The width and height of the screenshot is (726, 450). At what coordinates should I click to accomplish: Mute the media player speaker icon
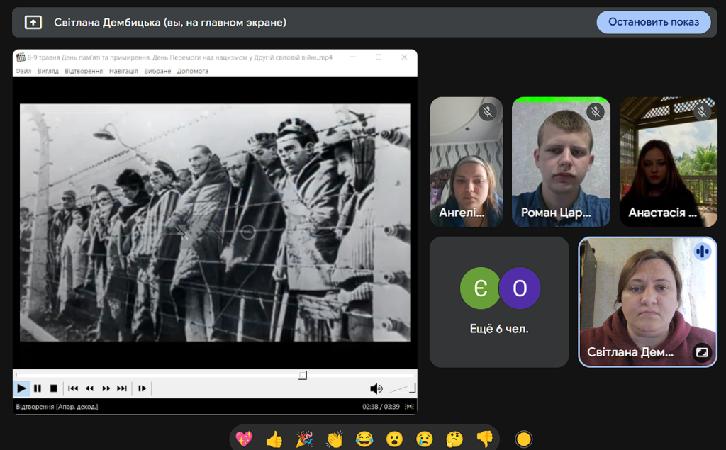pyautogui.click(x=376, y=388)
